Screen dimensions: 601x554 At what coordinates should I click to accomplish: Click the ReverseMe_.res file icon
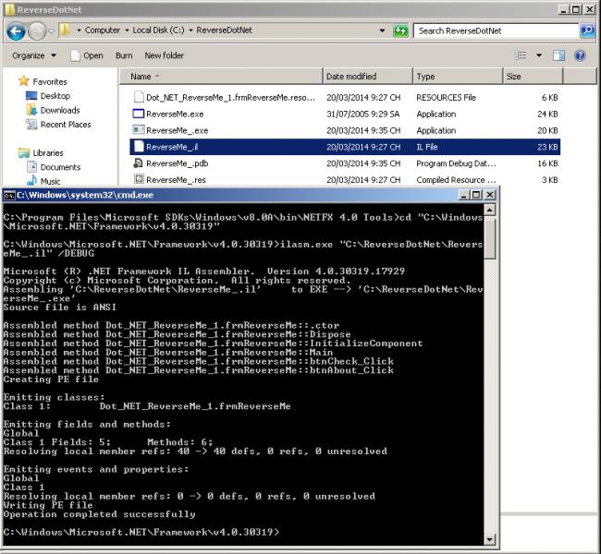[139, 179]
